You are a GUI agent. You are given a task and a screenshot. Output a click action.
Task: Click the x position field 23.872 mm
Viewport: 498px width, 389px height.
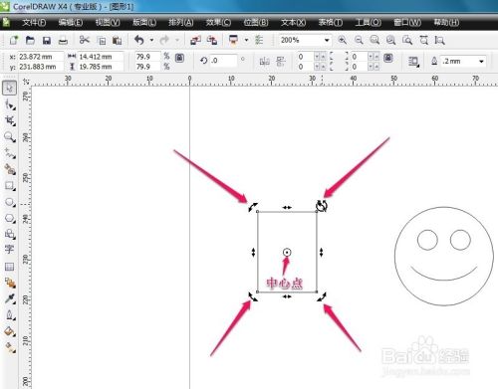(41, 57)
